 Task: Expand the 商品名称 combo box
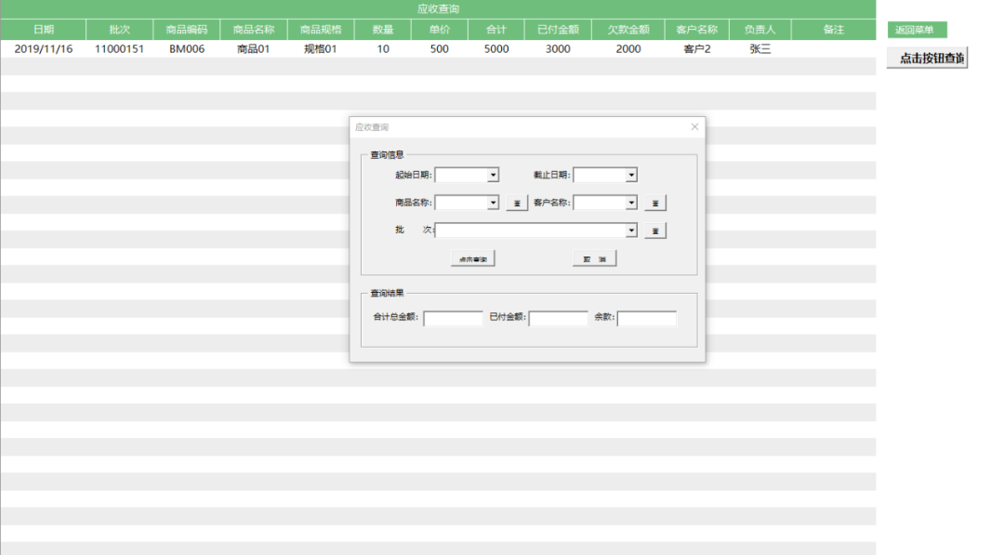[x=493, y=203]
